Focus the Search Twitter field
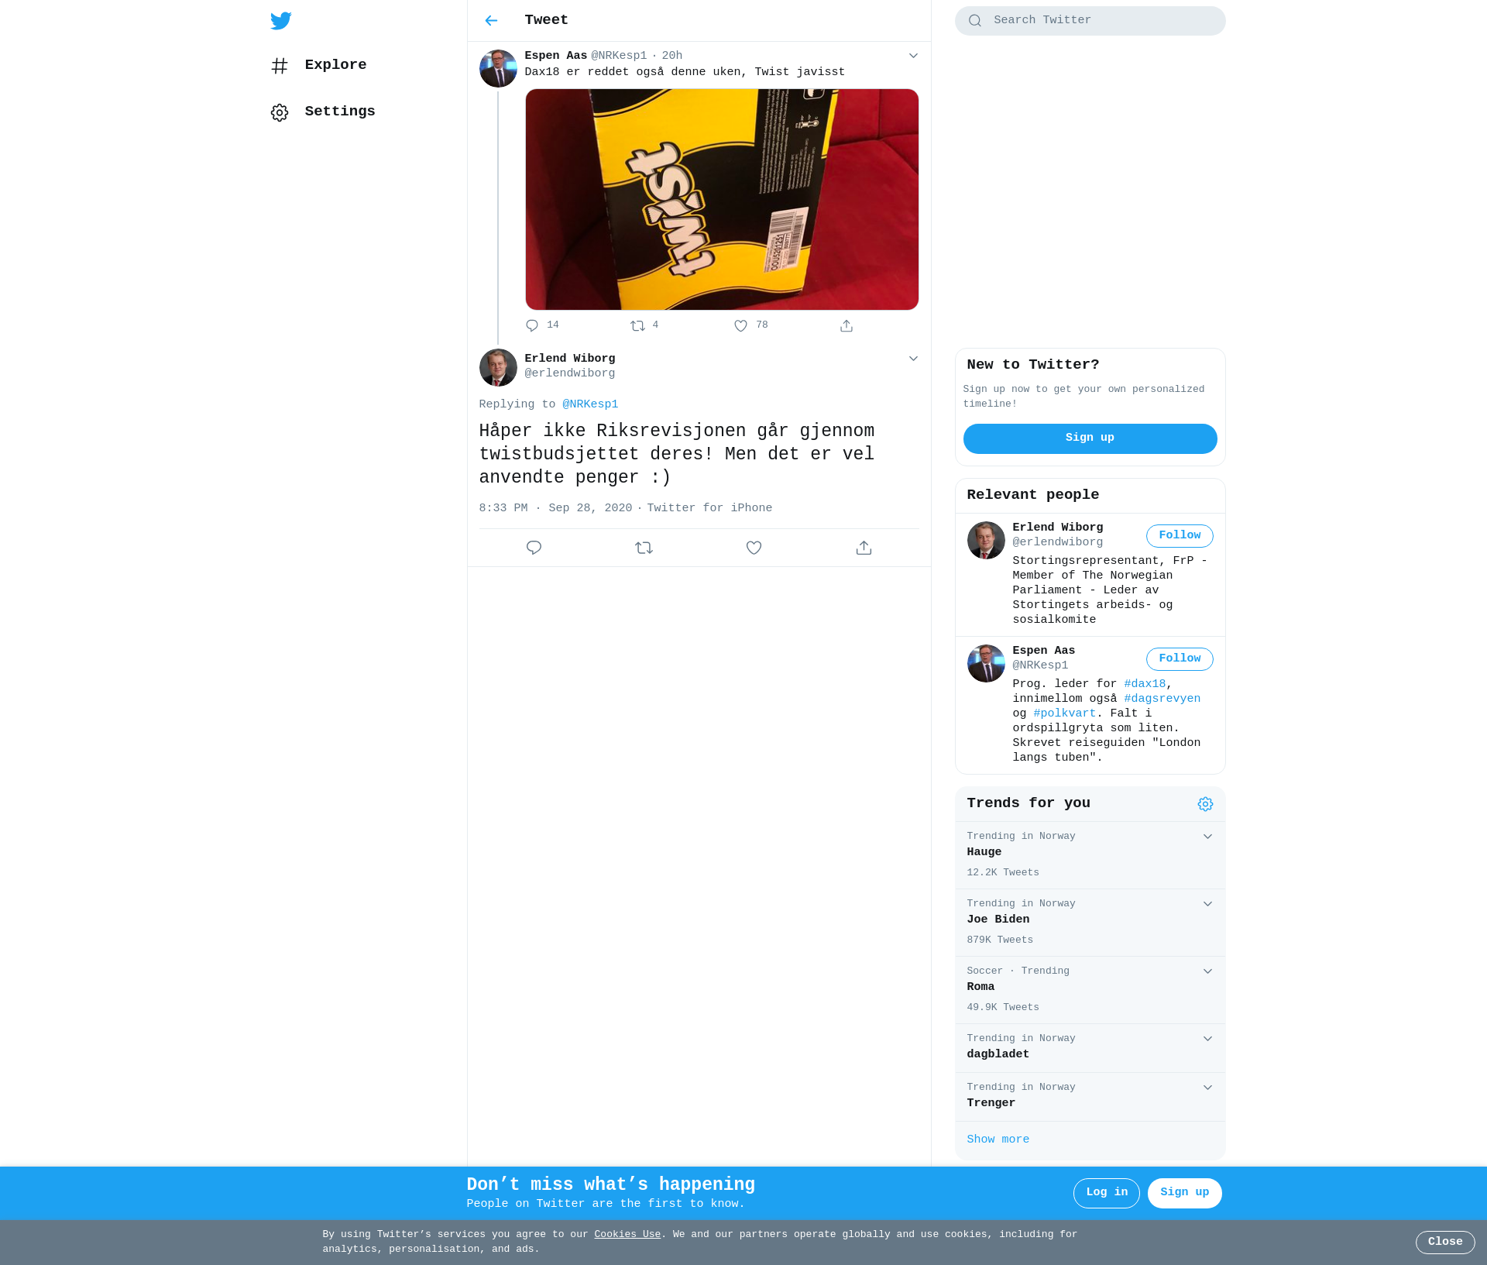Viewport: 1487px width, 1265px height. [1090, 21]
